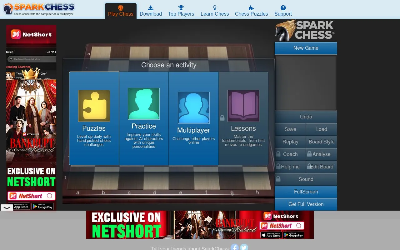The image size is (400, 250).
Task: Click the Undo button
Action: point(306,117)
